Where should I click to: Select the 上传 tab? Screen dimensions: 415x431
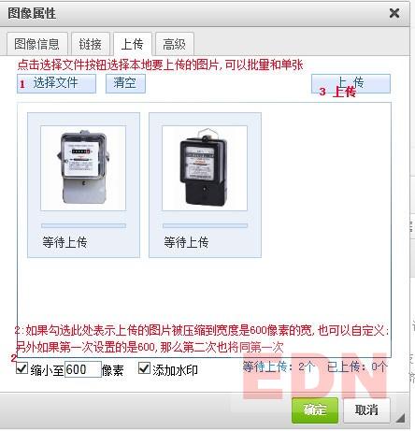(x=133, y=44)
